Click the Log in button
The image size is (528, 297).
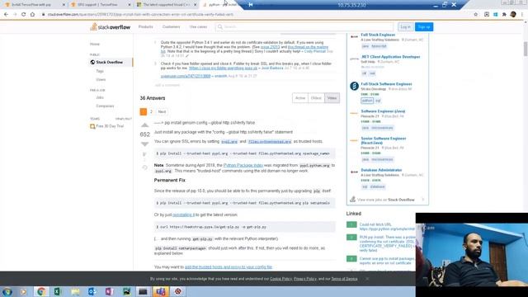tap(405, 27)
